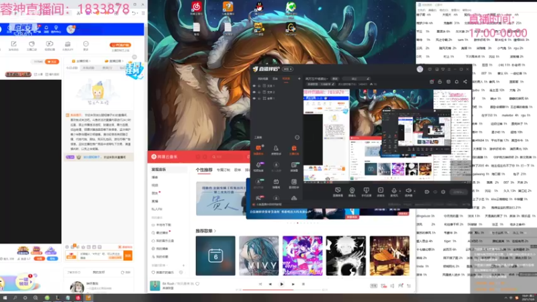Open streaming app settings gear
Viewport: 537px width, 302px height.
(443, 192)
